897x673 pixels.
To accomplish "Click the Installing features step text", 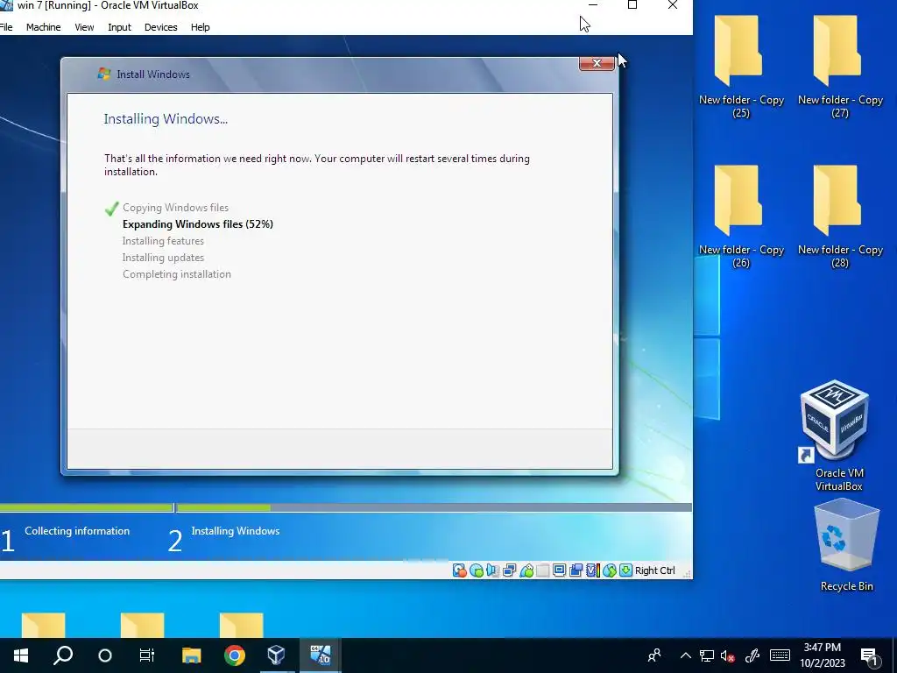I will click(x=163, y=241).
